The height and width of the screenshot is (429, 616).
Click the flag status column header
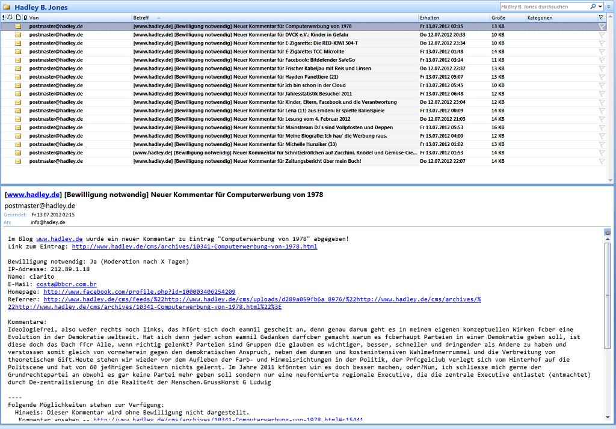click(x=602, y=18)
